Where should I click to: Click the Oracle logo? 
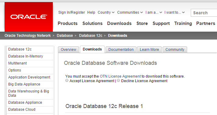29,17
